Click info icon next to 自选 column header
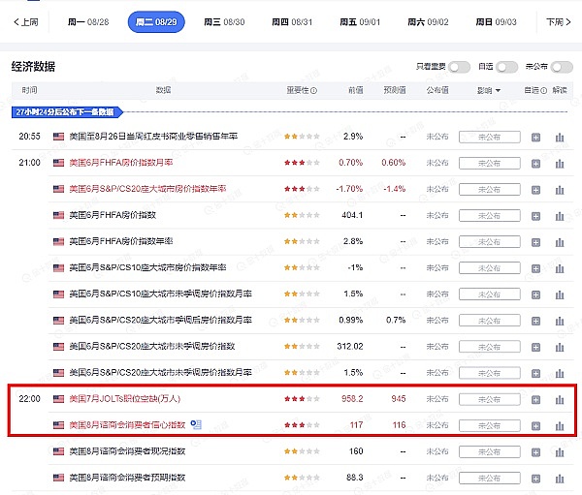The height and width of the screenshot is (495, 582). click(544, 90)
